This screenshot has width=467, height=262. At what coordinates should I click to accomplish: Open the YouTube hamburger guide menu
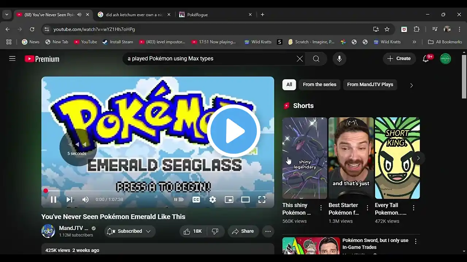coord(12,59)
